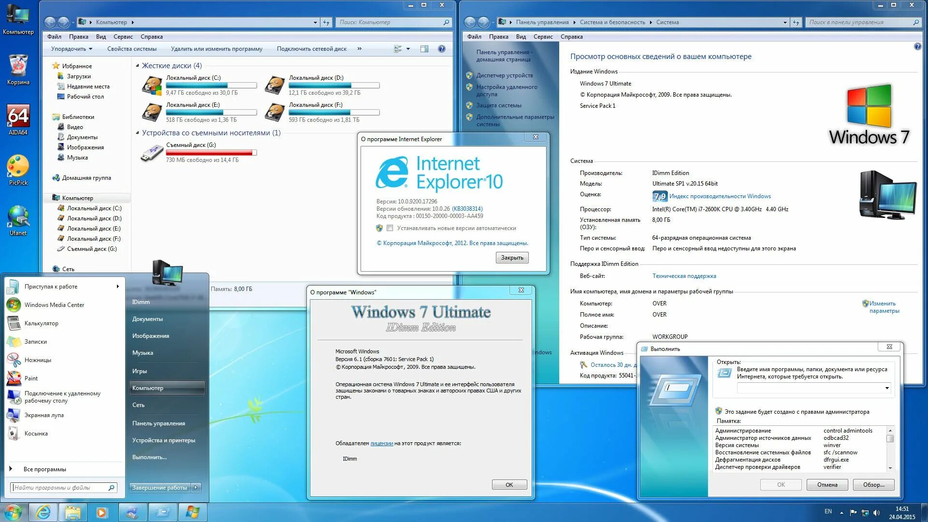Image resolution: width=928 pixels, height=522 pixels.
Task: Click Свойства системы toolbar button
Action: 131,49
